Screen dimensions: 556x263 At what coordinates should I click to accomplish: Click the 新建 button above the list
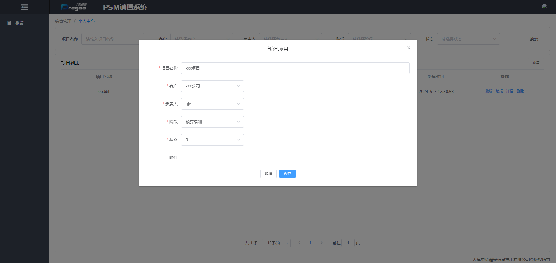tap(535, 63)
